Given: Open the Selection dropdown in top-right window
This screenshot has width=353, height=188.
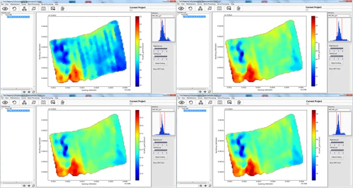Looking at the screenshot, I should click(340, 16).
